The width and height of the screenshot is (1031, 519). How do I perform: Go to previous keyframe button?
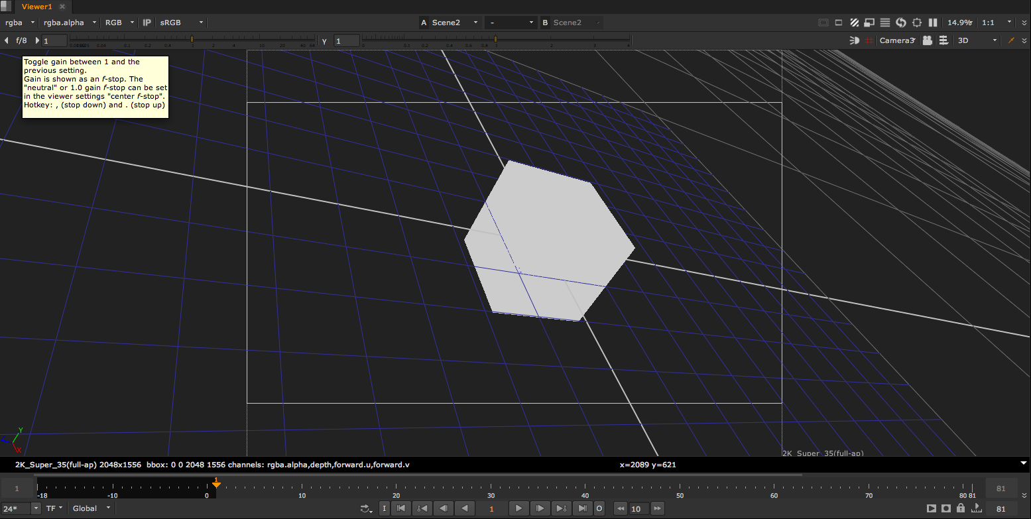[422, 508]
